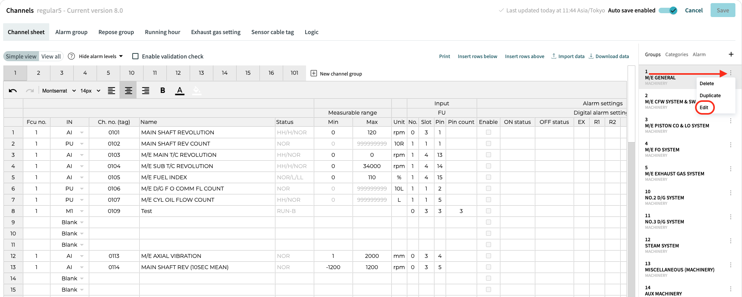
Task: Tick Enable checkbox for MAIN SHAFT REVOLUTION row
Action: [488, 132]
